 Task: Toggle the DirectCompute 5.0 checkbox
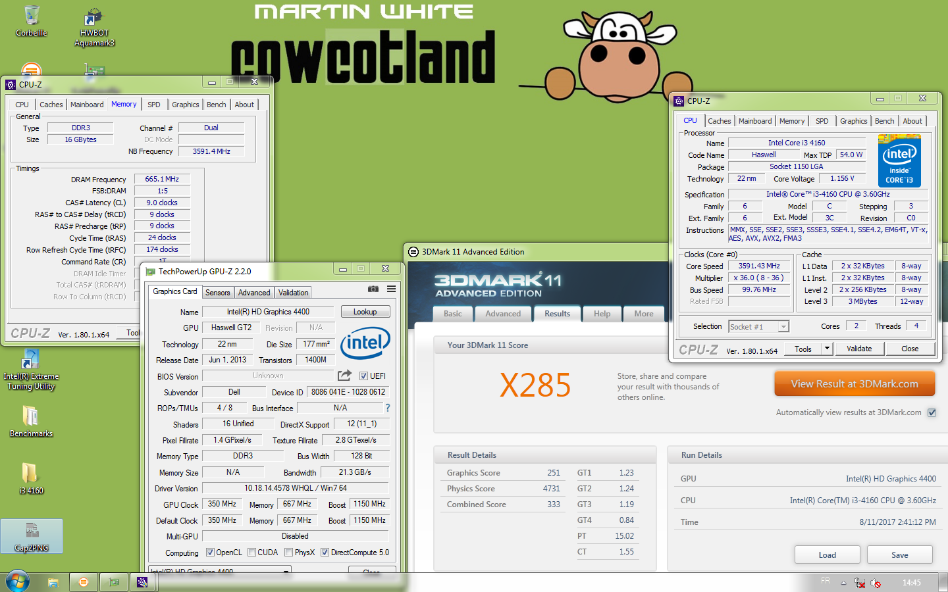(325, 553)
